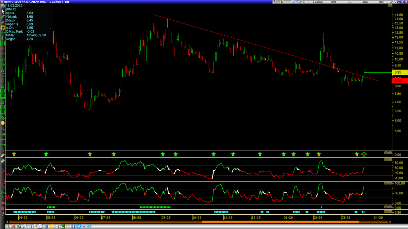Share to Facebook from the bottom toolbar
The width and height of the screenshot is (408, 229).
[73, 226]
